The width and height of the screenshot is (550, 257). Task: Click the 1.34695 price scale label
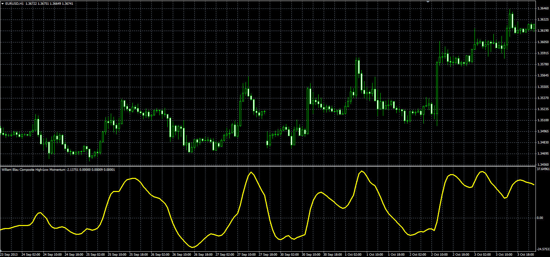543,154
